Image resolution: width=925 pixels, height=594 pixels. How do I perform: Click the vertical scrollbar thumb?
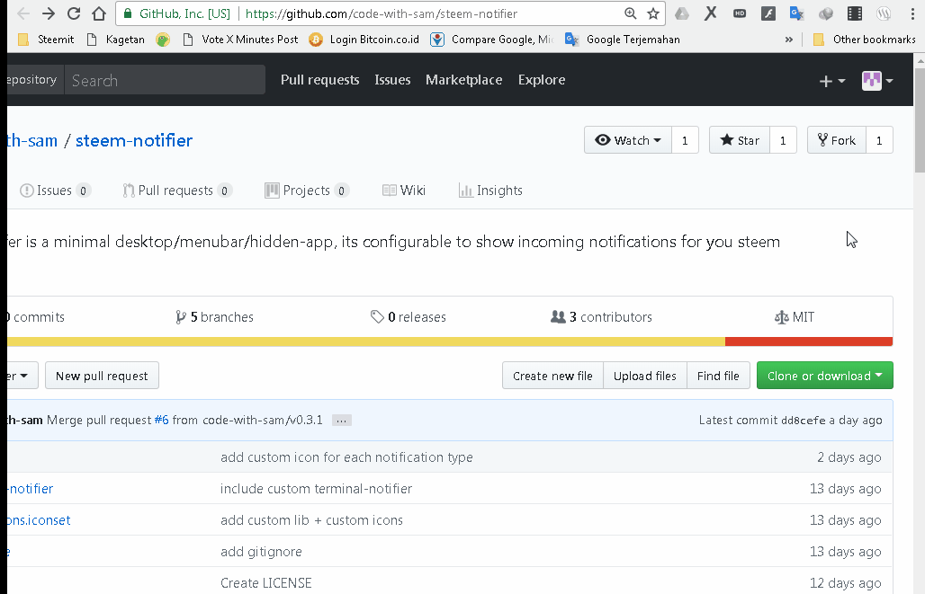920,120
